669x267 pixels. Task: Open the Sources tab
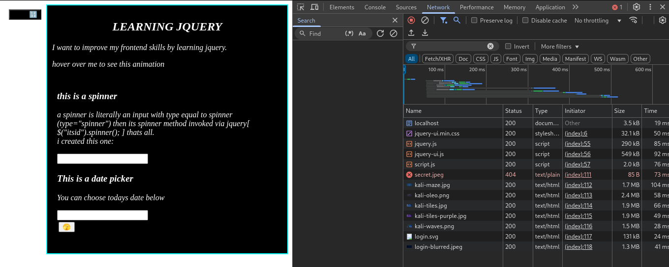click(406, 7)
